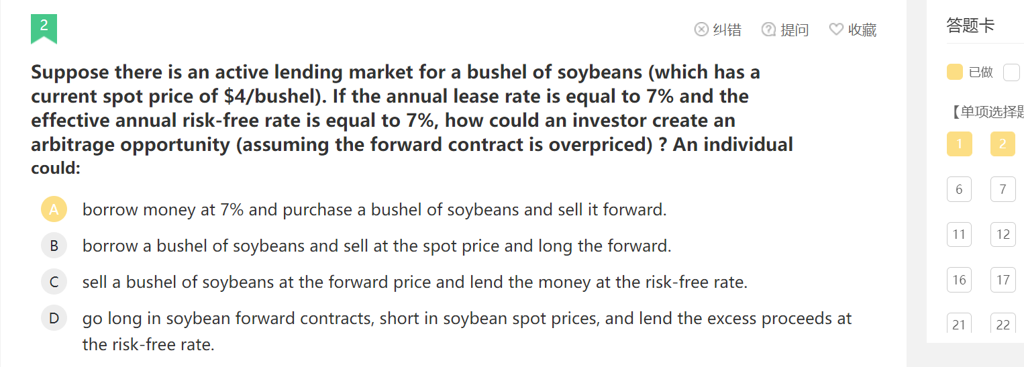Choose answer option C
Screen dimensions: 1024x367
pyautogui.click(x=54, y=282)
